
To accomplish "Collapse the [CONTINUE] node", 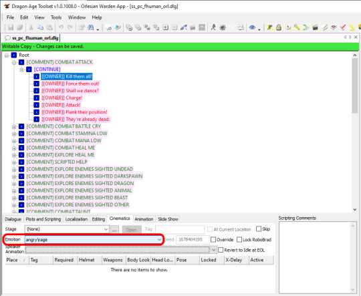I will point(21,69).
